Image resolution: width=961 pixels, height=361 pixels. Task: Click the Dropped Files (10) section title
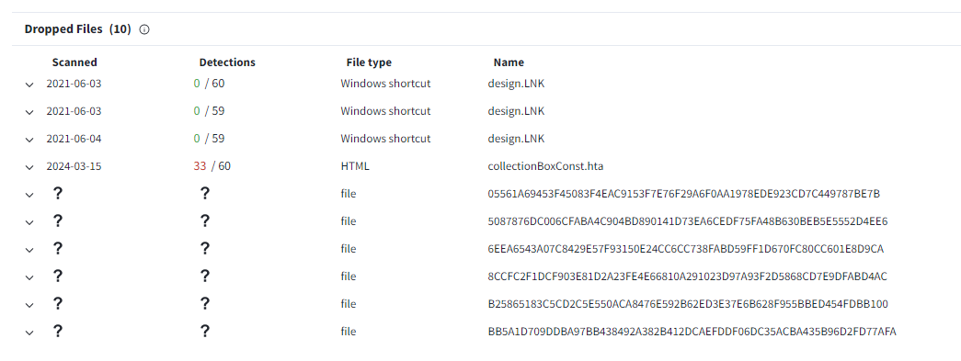coord(78,28)
